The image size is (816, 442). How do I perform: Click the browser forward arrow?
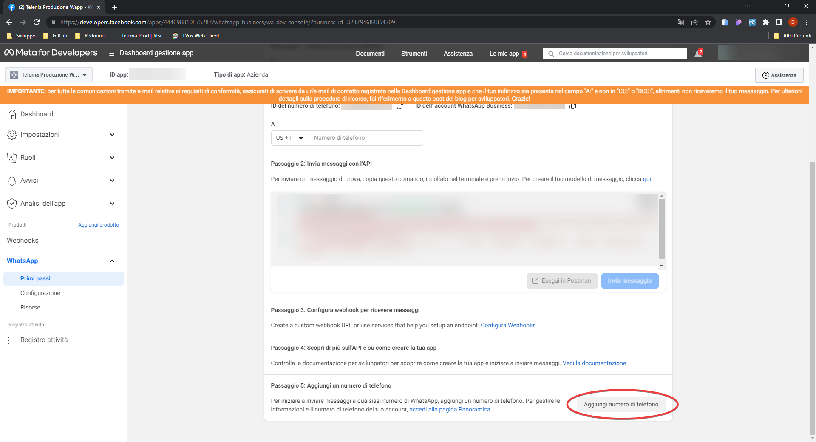click(23, 22)
